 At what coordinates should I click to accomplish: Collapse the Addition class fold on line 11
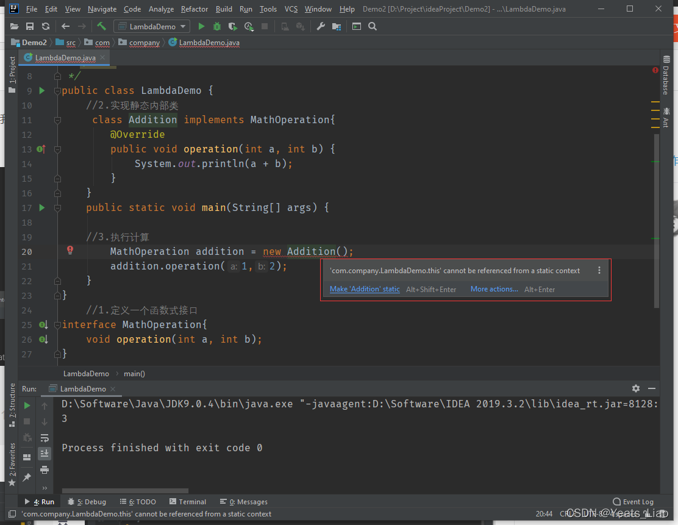click(x=57, y=120)
